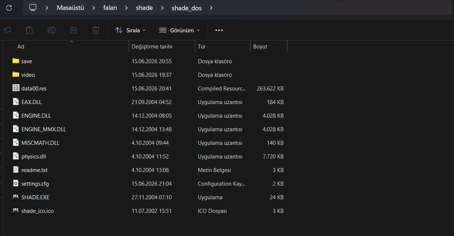Go to falan in the breadcrumb
Image resolution: width=454 pixels, height=236 pixels.
coord(110,8)
